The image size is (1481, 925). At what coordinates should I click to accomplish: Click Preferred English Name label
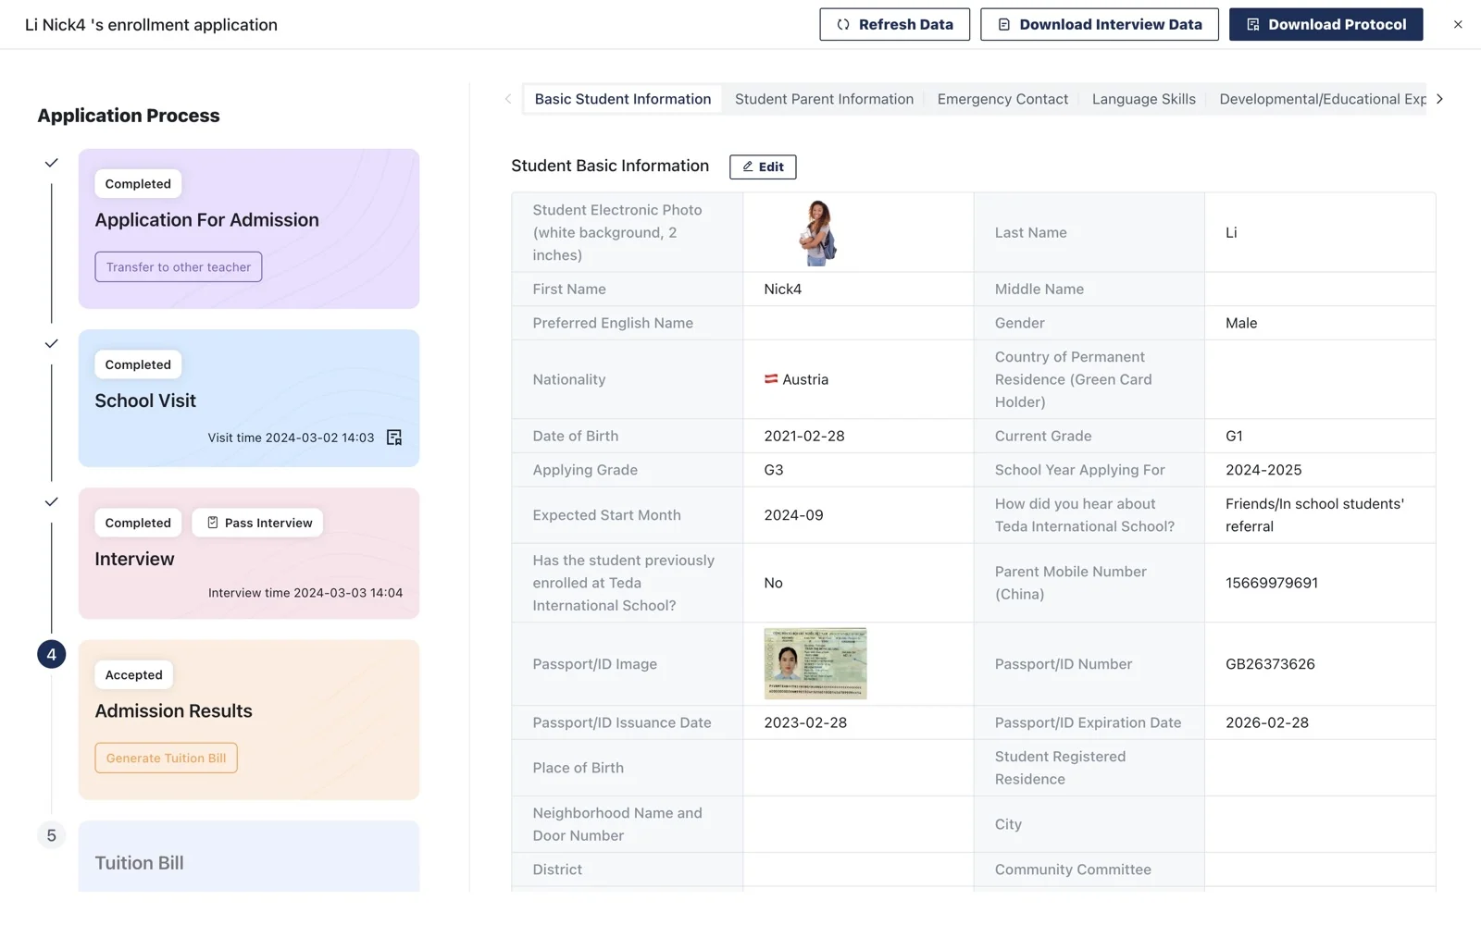click(613, 324)
